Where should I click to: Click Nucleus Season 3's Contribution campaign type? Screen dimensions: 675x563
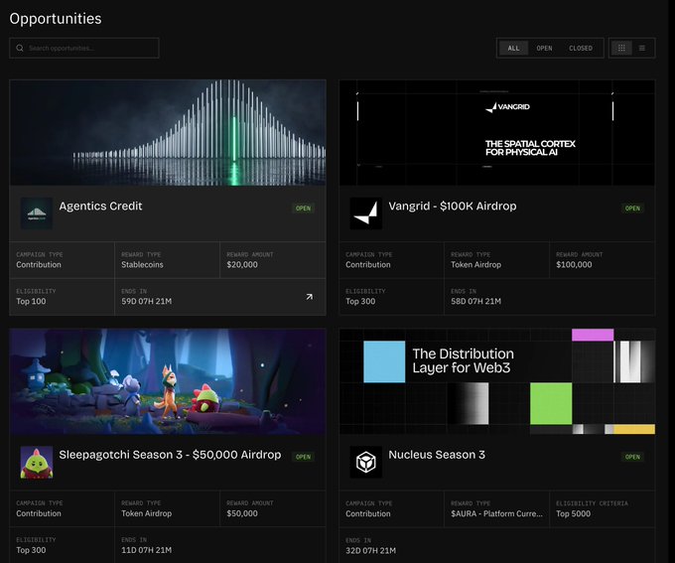[x=367, y=513]
